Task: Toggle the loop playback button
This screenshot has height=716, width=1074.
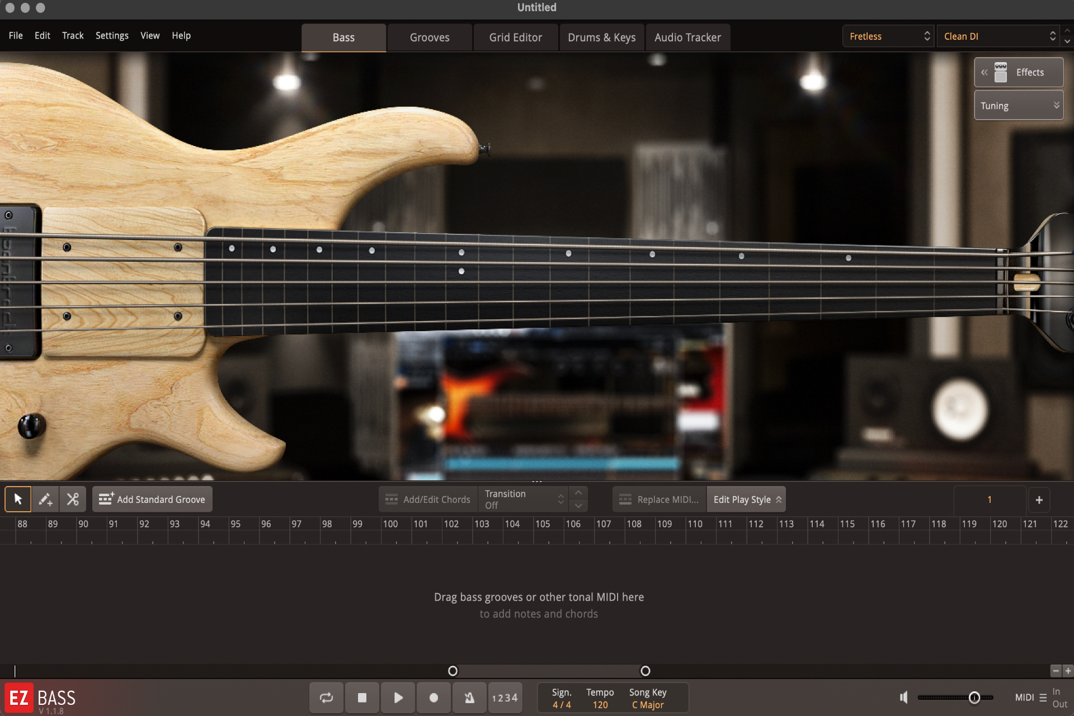Action: [x=326, y=698]
